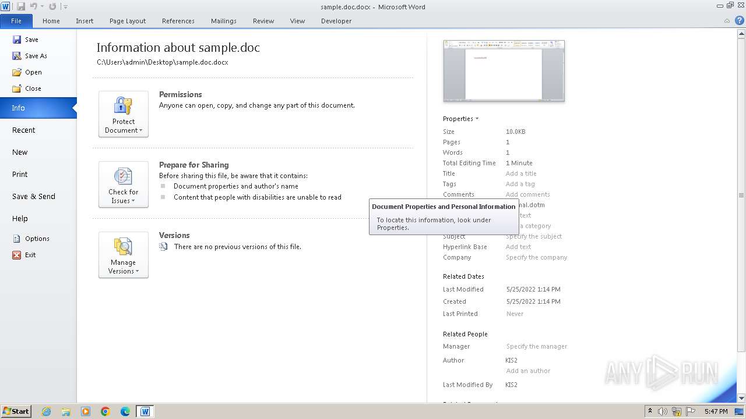
Task: Launch Google Chrome from taskbar
Action: pos(105,411)
